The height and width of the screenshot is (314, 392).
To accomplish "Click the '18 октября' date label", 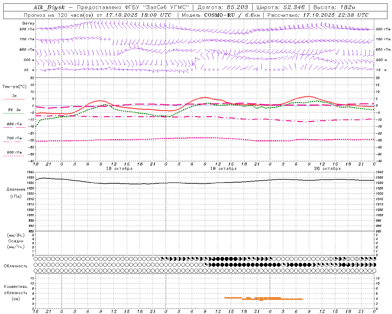I will tap(119, 169).
